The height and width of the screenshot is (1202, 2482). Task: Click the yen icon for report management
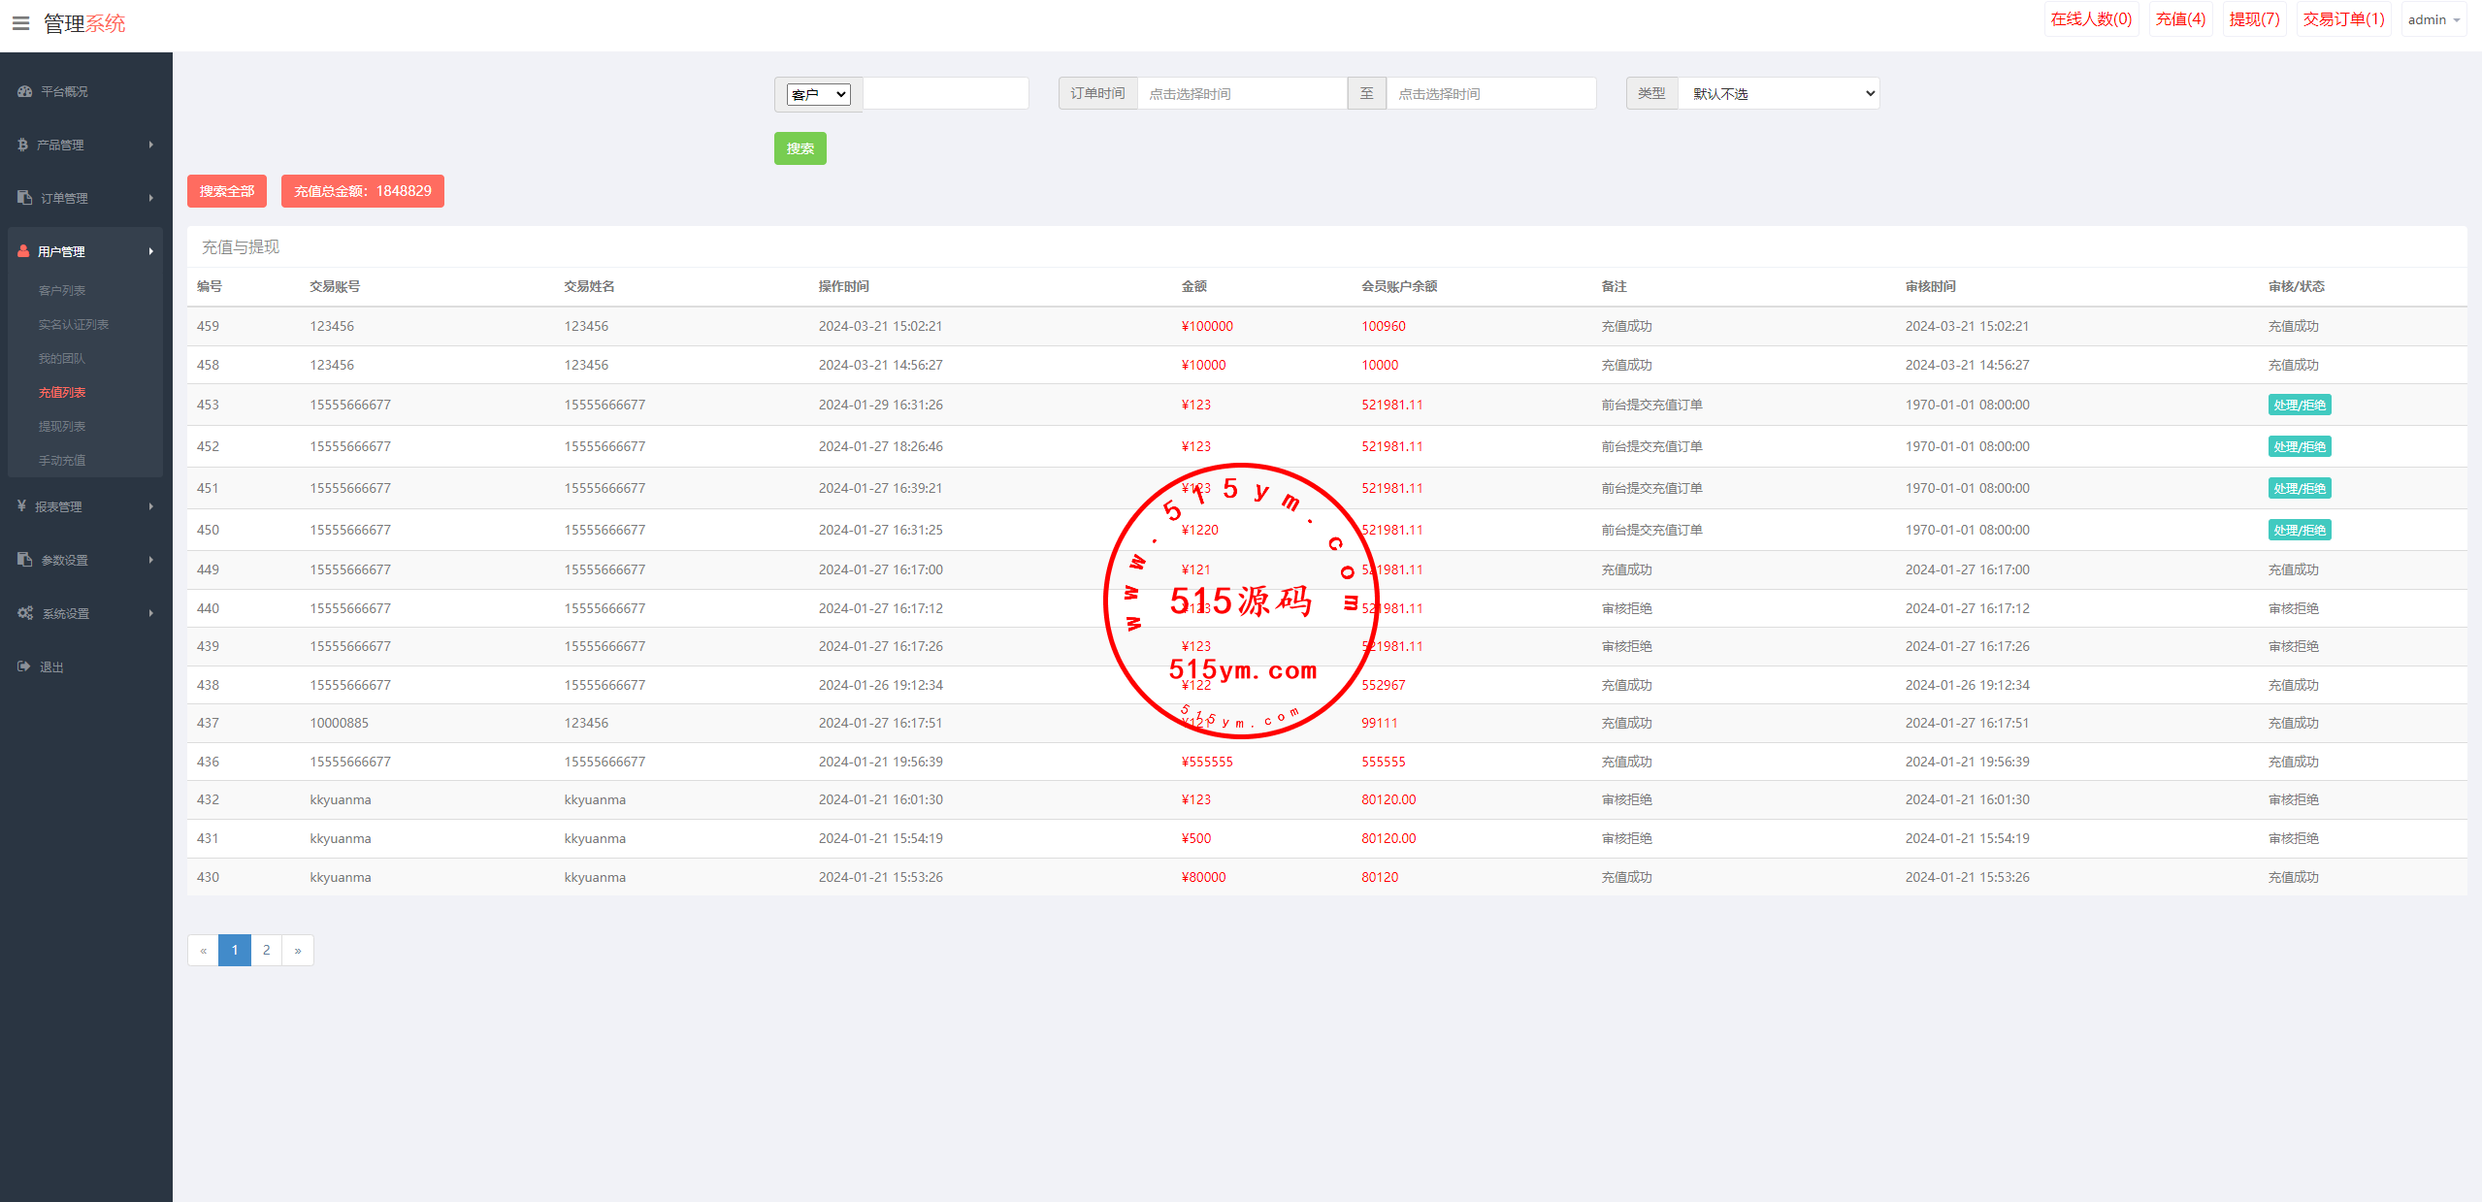[21, 506]
